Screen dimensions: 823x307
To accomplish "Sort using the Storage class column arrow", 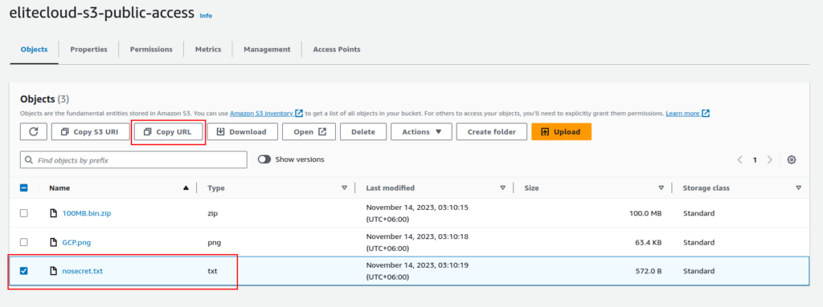I will click(798, 188).
